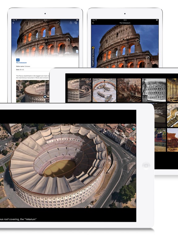Tap the share icon above the Colosseum photo
Screen dimensions: 178x237
coord(71,23)
